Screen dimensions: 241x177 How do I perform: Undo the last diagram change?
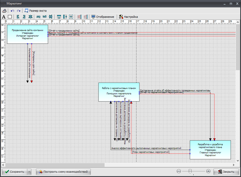pyautogui.click(x=12, y=11)
